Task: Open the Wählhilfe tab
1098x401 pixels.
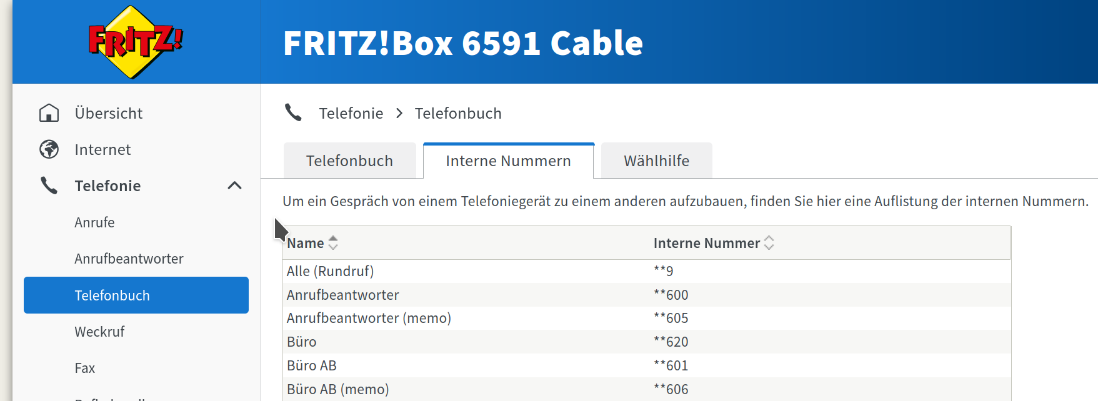Action: (x=656, y=161)
